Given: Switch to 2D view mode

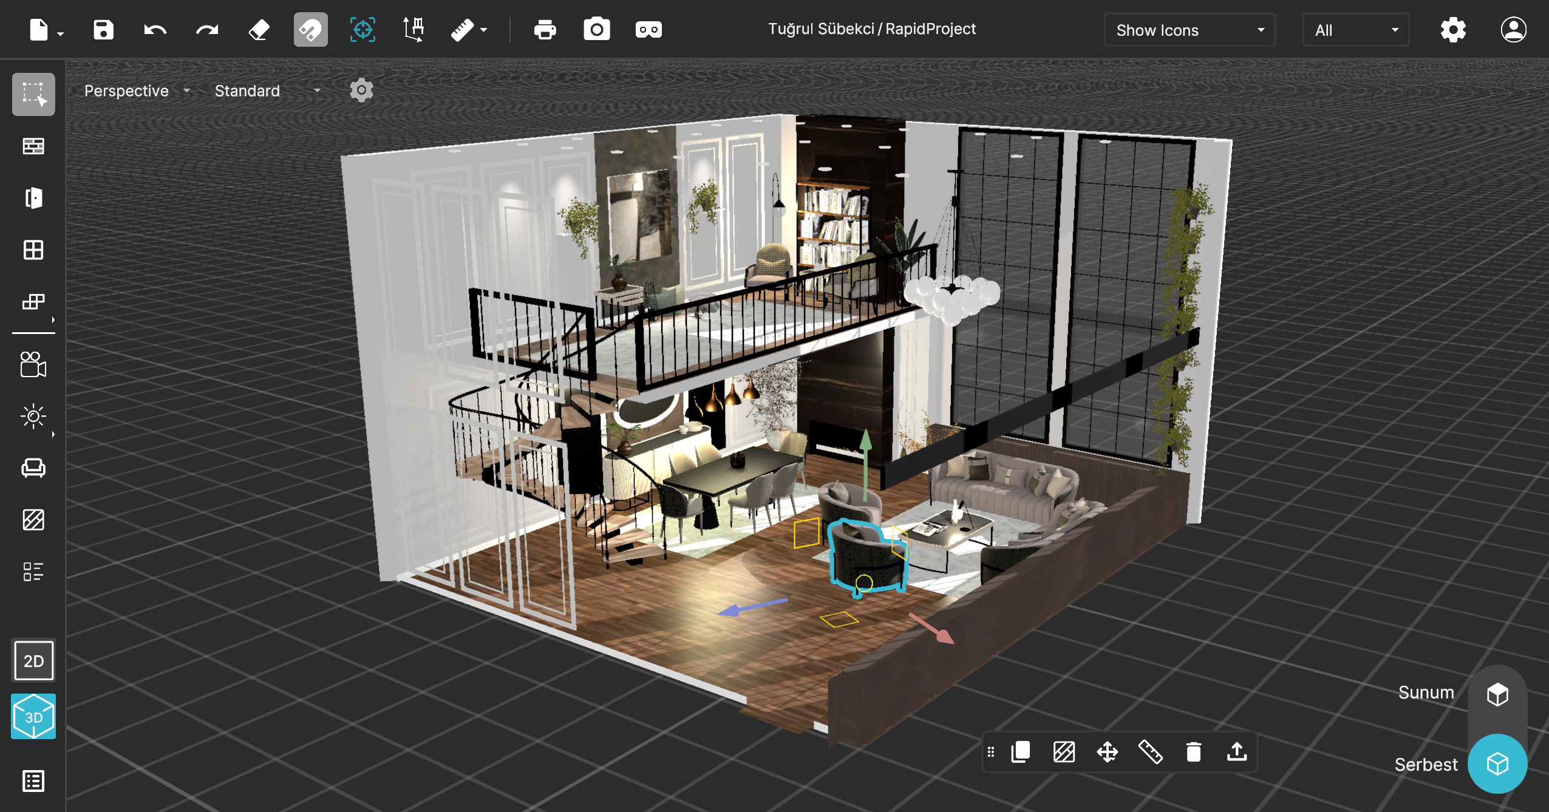Looking at the screenshot, I should pos(33,661).
